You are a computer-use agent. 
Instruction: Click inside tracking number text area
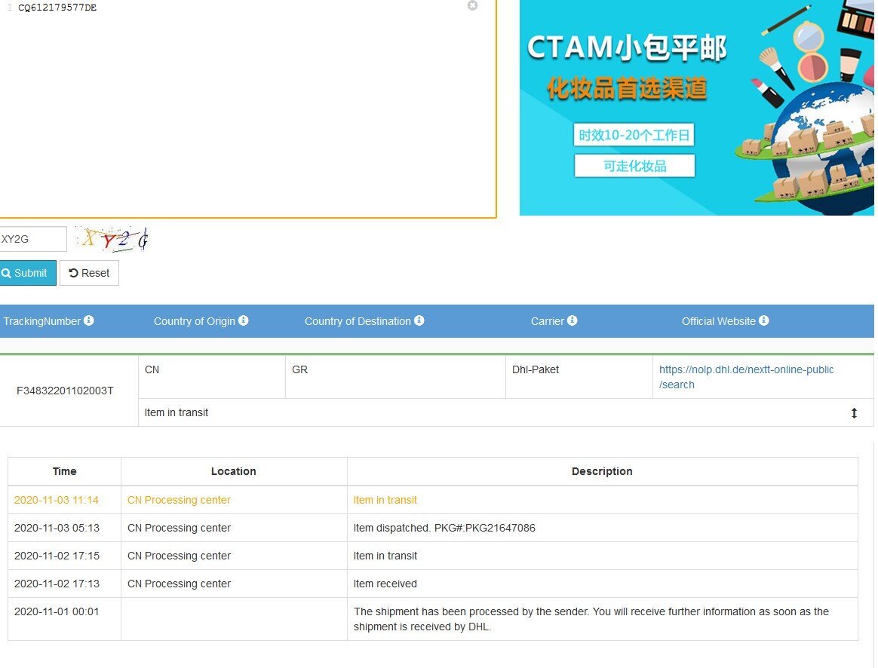point(247,109)
